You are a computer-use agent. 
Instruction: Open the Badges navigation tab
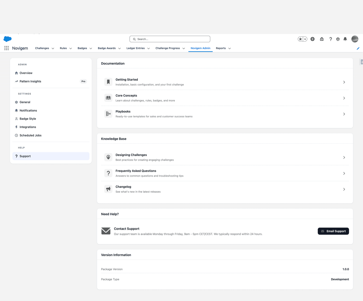click(x=82, y=48)
